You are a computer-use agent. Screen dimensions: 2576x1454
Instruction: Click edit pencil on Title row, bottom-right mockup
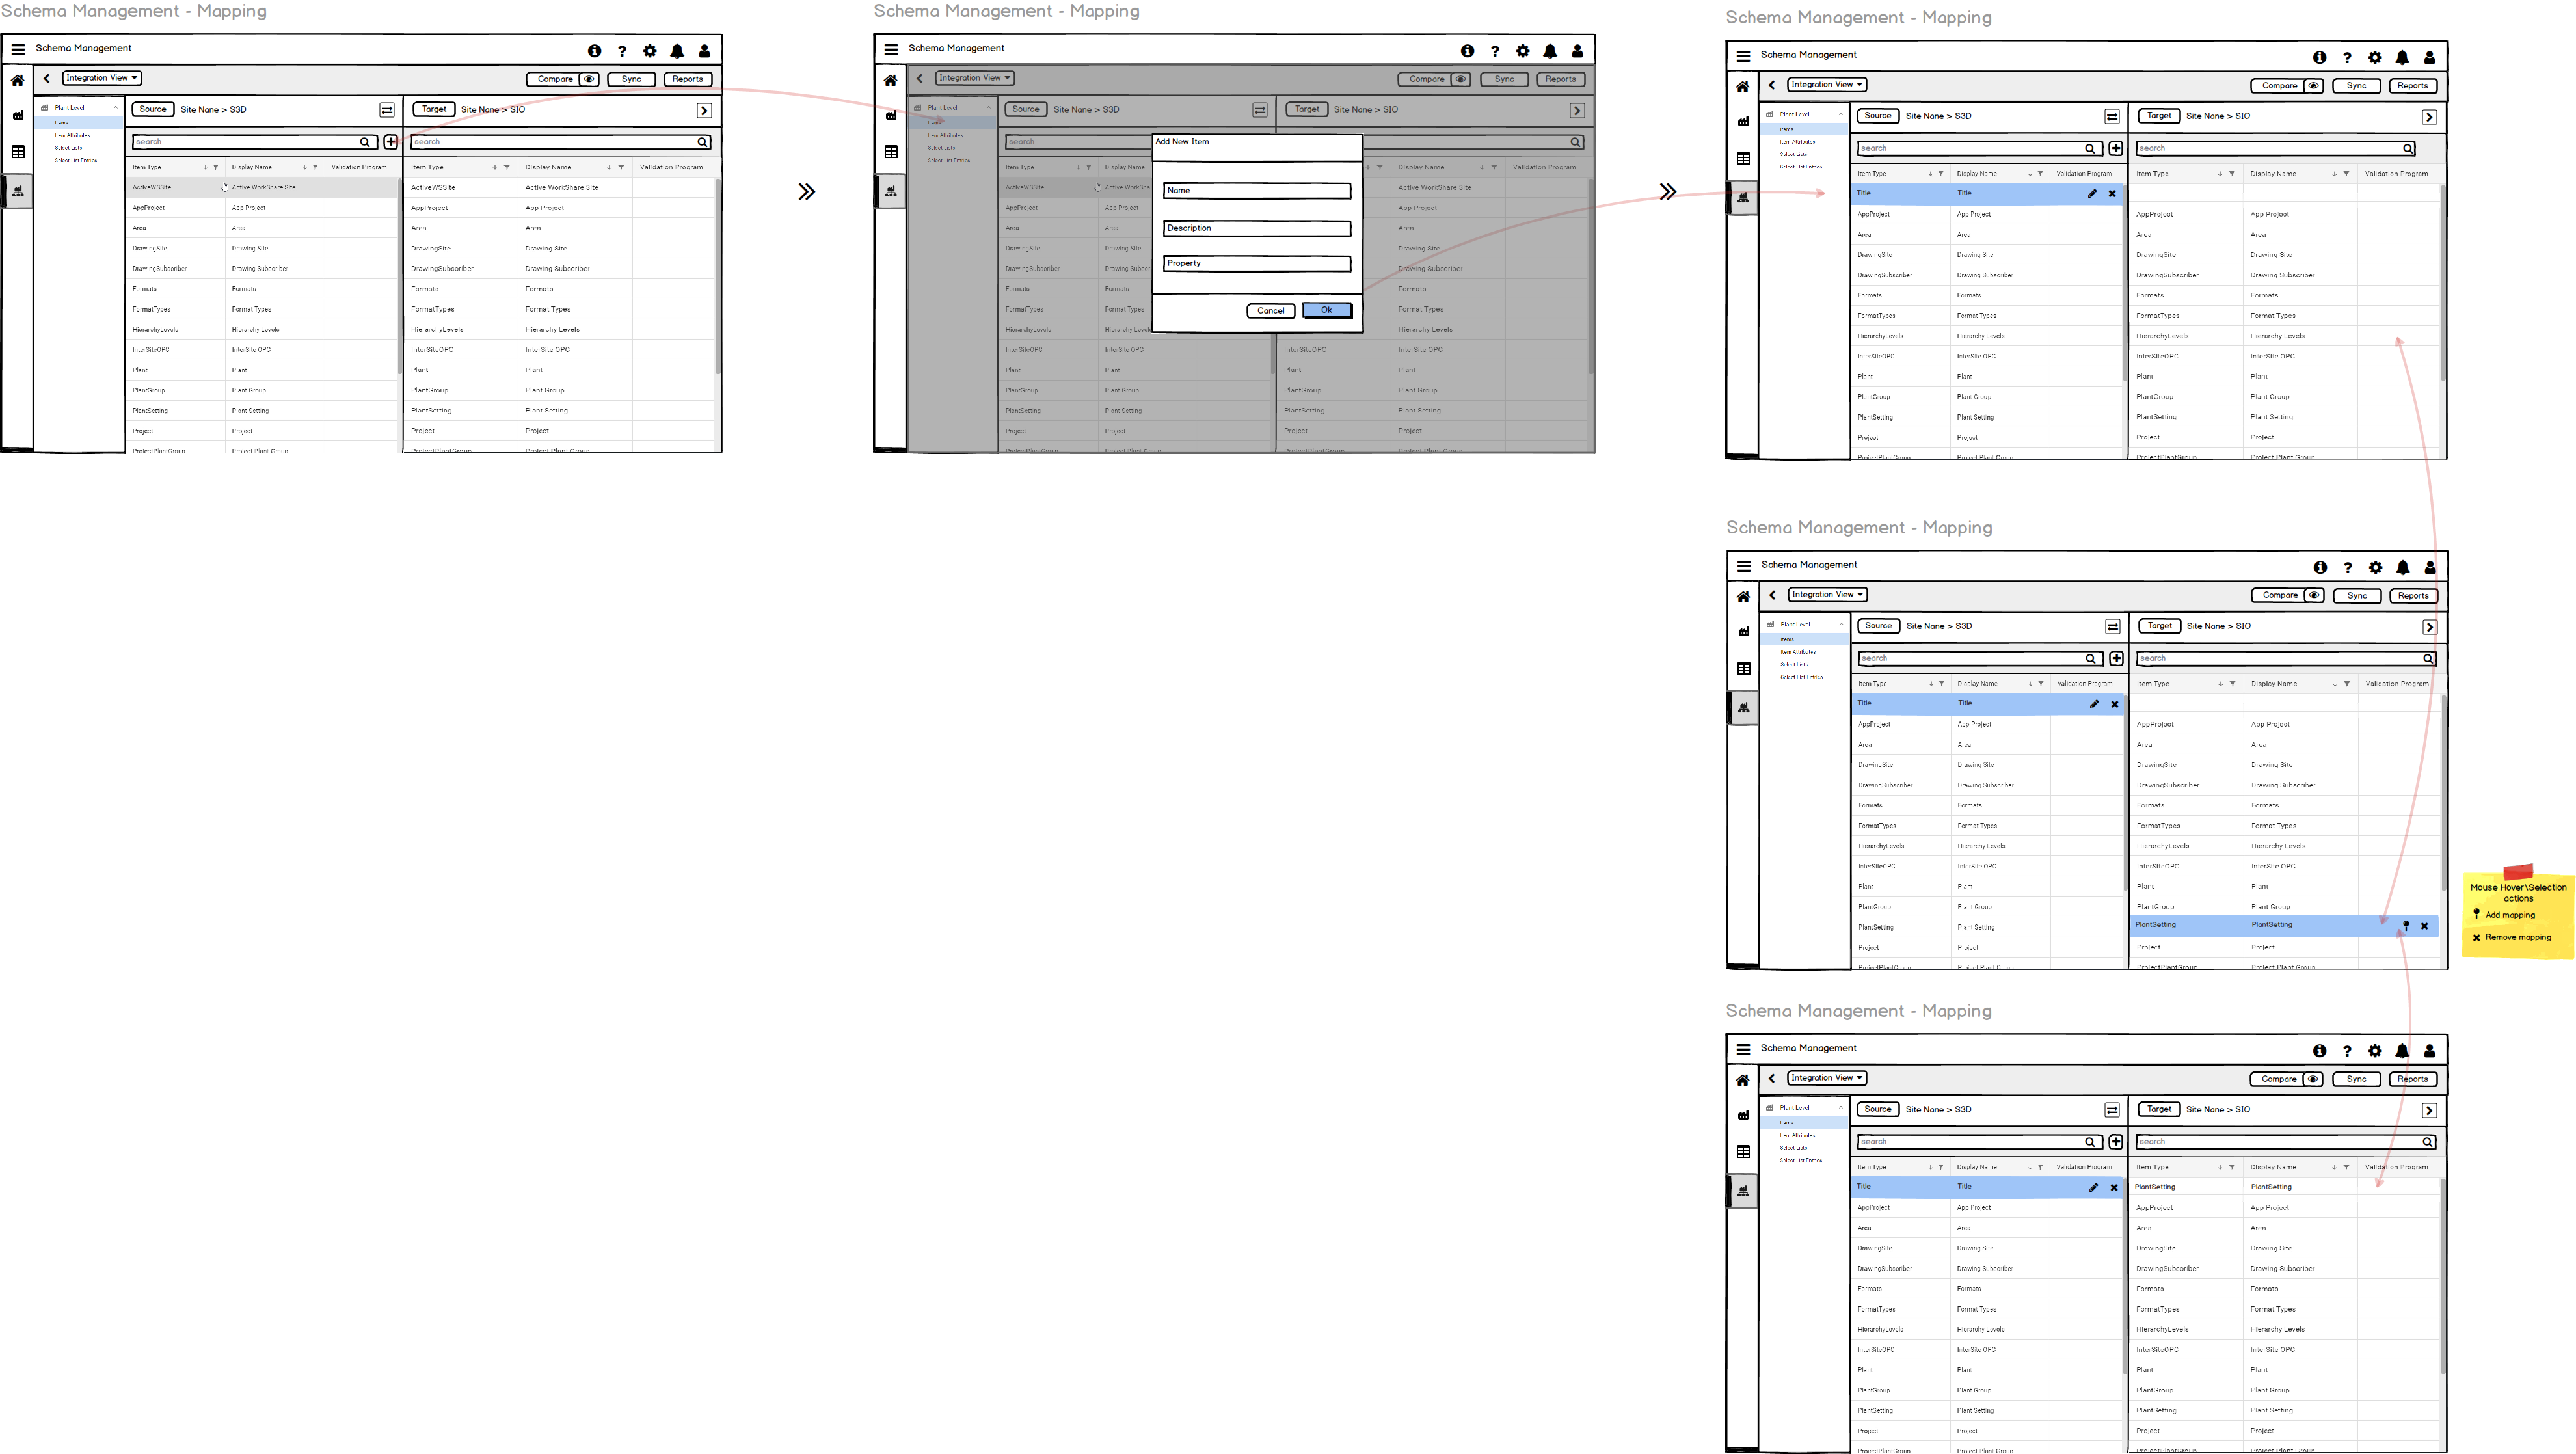pyautogui.click(x=2093, y=1187)
